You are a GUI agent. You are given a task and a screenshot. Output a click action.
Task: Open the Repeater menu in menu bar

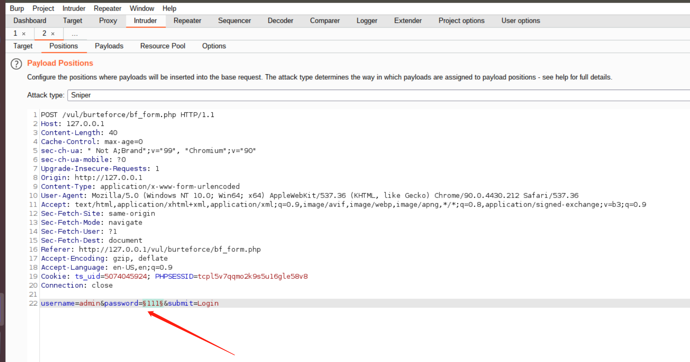click(x=107, y=8)
